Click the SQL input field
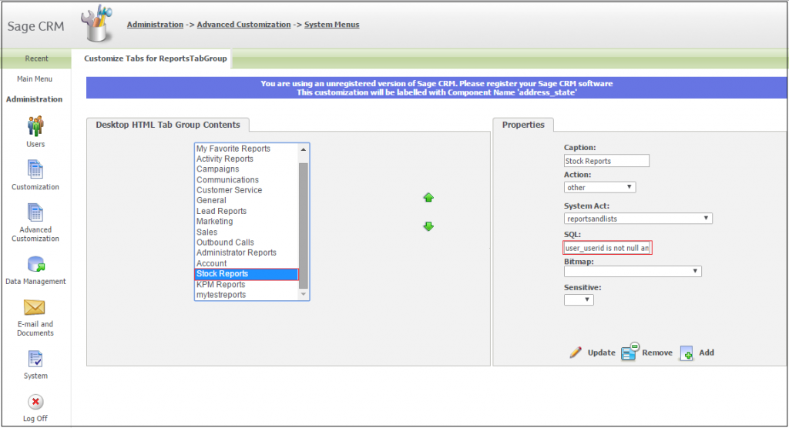Screen dimensions: 789x428 pyautogui.click(x=607, y=248)
